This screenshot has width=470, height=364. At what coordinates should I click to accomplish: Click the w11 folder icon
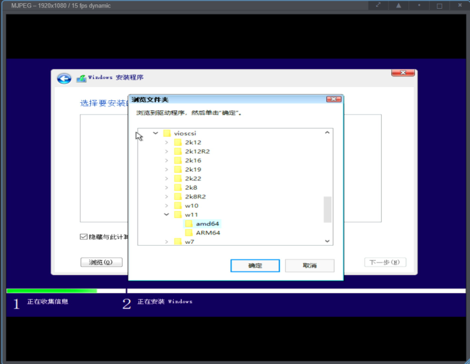tap(178, 214)
